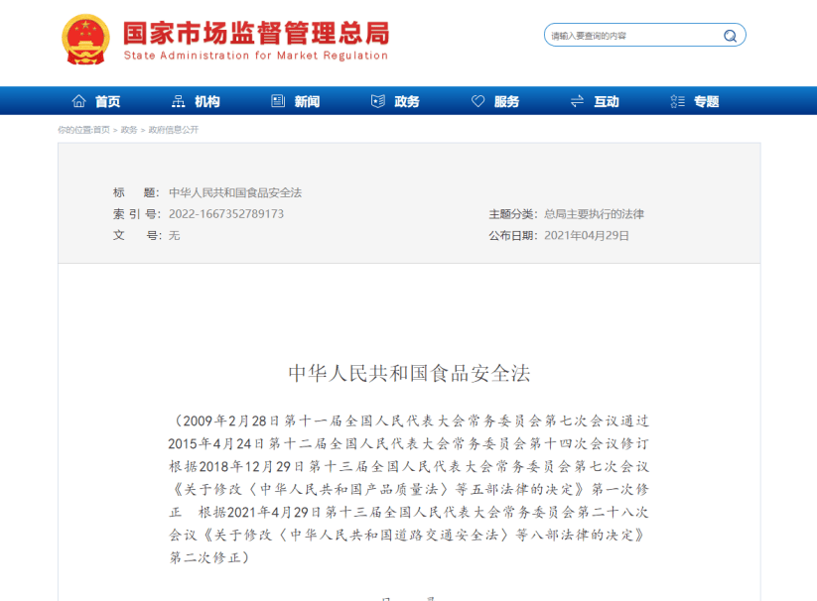
Task: Open the 机构 navigation menu item
Action: tap(207, 101)
